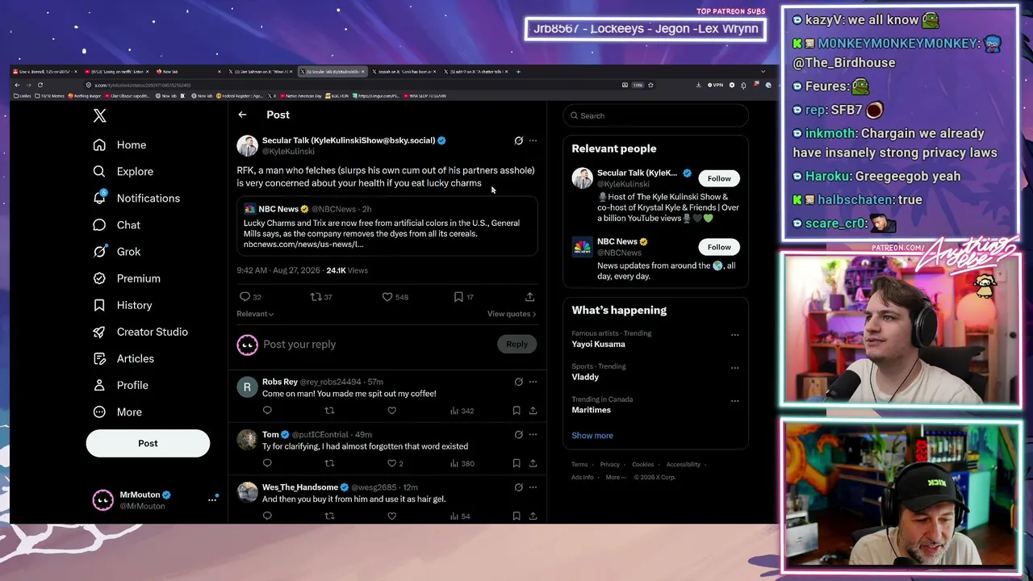Open more options on Robs Rey's comment

533,382
